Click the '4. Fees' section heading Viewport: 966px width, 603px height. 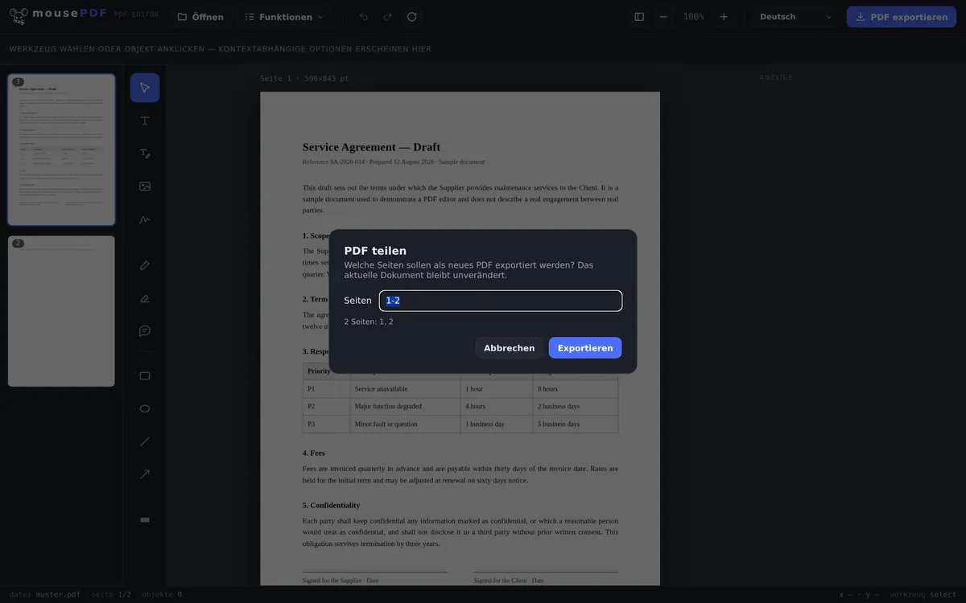point(314,453)
